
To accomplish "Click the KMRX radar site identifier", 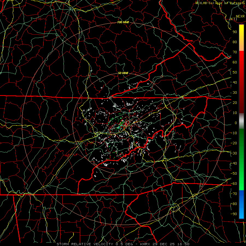I will click(145, 244).
